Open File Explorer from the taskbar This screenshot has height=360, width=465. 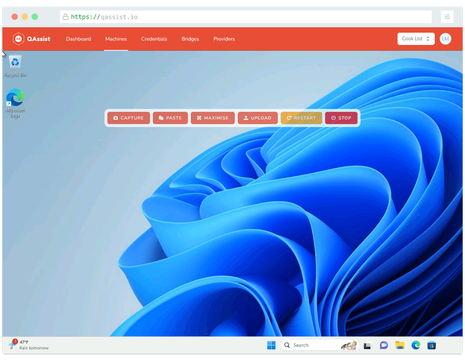(x=400, y=345)
